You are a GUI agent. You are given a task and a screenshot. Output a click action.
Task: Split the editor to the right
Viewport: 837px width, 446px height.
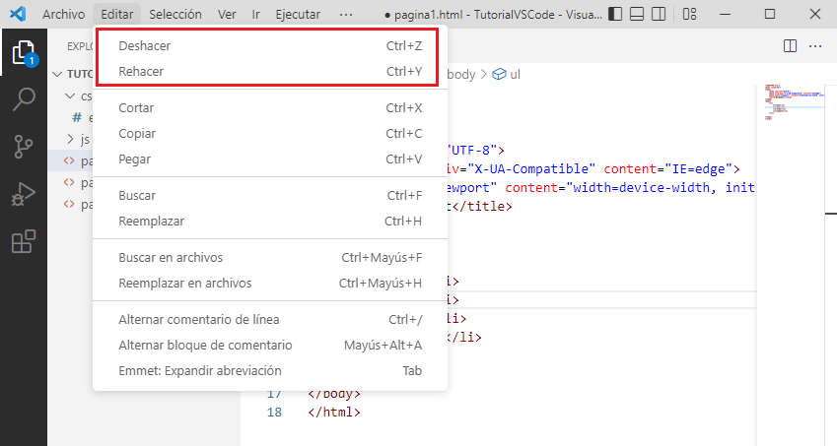(790, 46)
